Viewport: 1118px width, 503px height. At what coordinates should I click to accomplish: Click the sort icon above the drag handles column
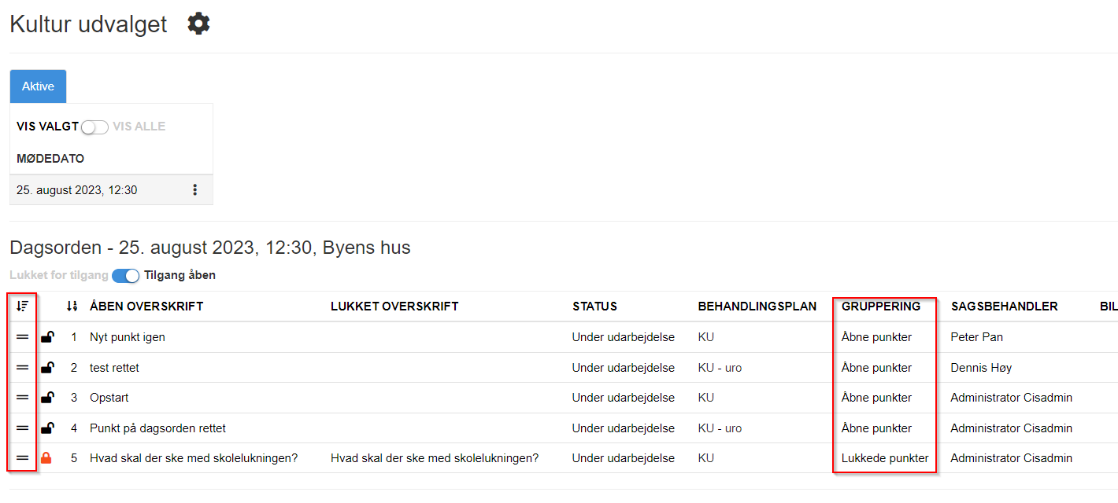[x=22, y=306]
